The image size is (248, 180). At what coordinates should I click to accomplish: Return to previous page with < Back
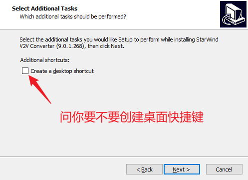tap(144, 169)
